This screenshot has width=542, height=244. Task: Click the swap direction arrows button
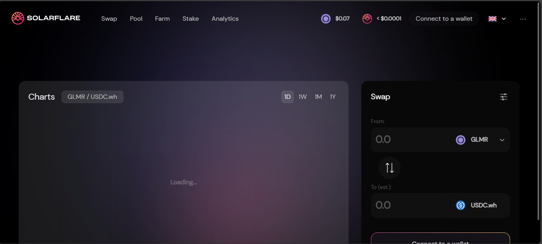tap(390, 168)
